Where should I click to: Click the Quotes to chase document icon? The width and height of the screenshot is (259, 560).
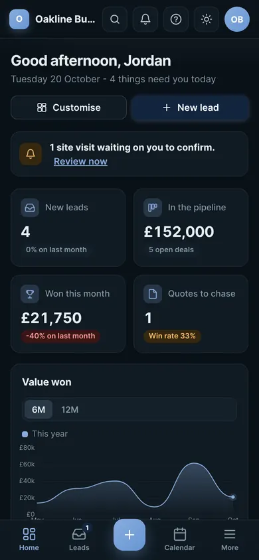(153, 294)
